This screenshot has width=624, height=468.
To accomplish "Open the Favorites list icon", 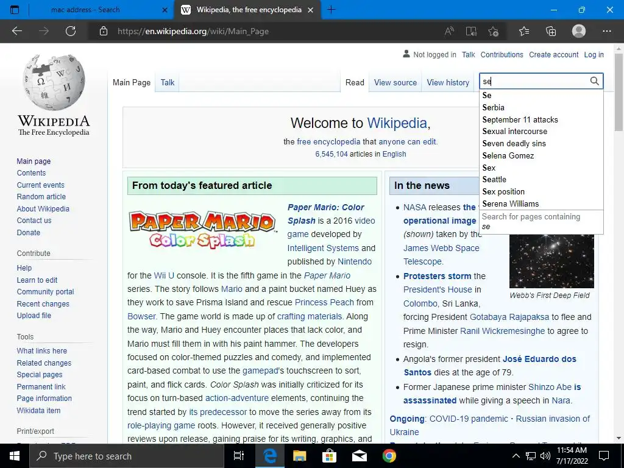I will [x=524, y=31].
